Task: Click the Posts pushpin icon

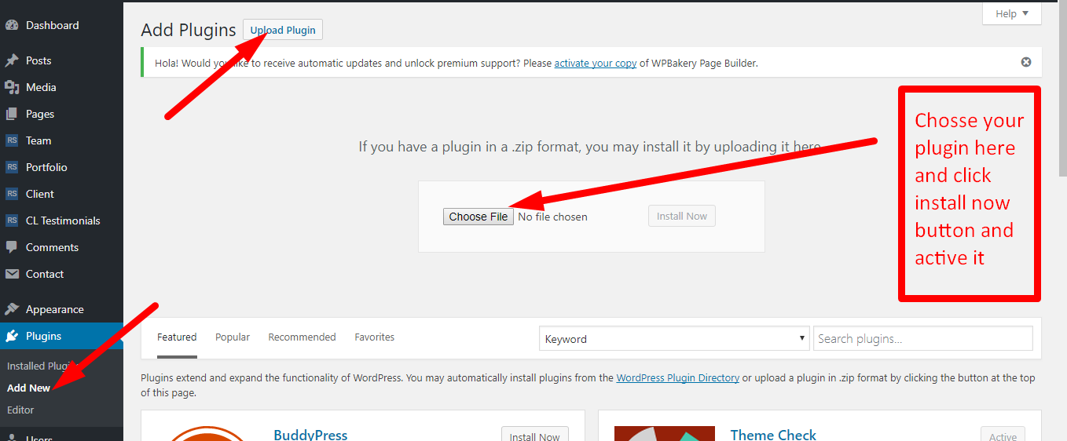Action: tap(12, 60)
